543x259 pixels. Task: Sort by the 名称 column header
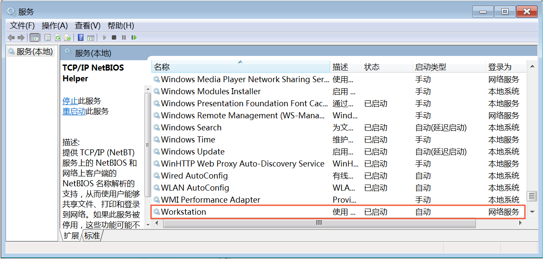click(x=241, y=67)
